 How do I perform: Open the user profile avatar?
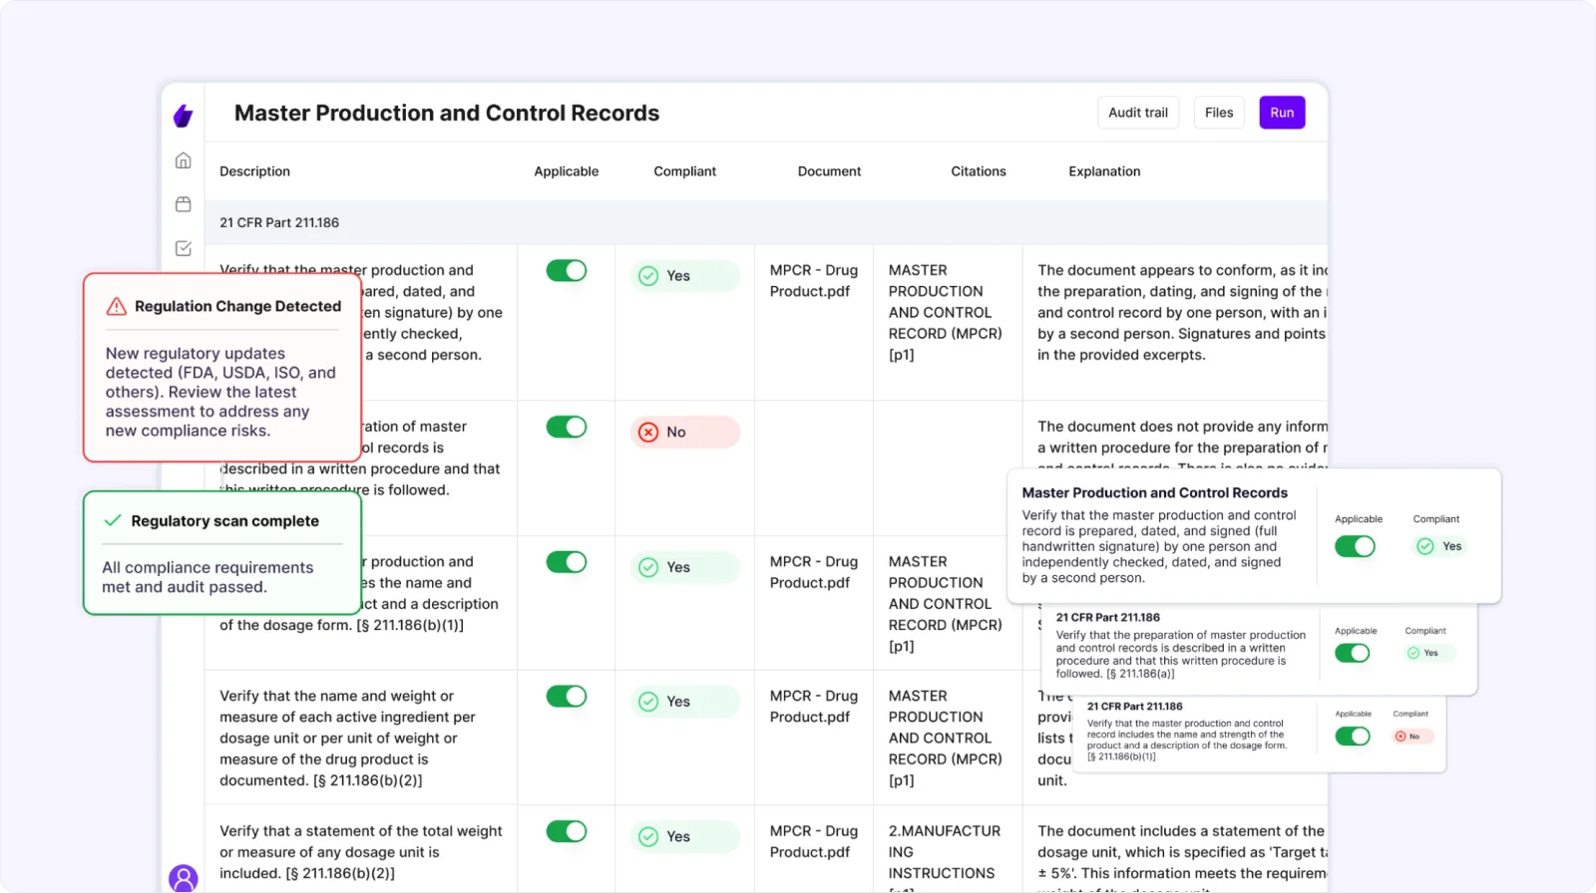184,878
